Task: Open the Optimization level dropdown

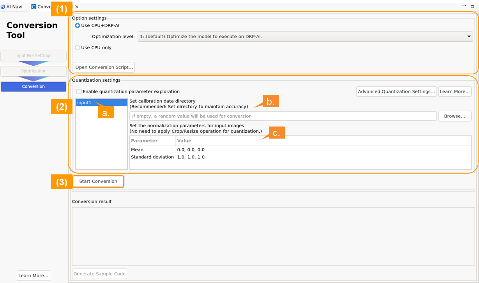Action: click(x=305, y=37)
